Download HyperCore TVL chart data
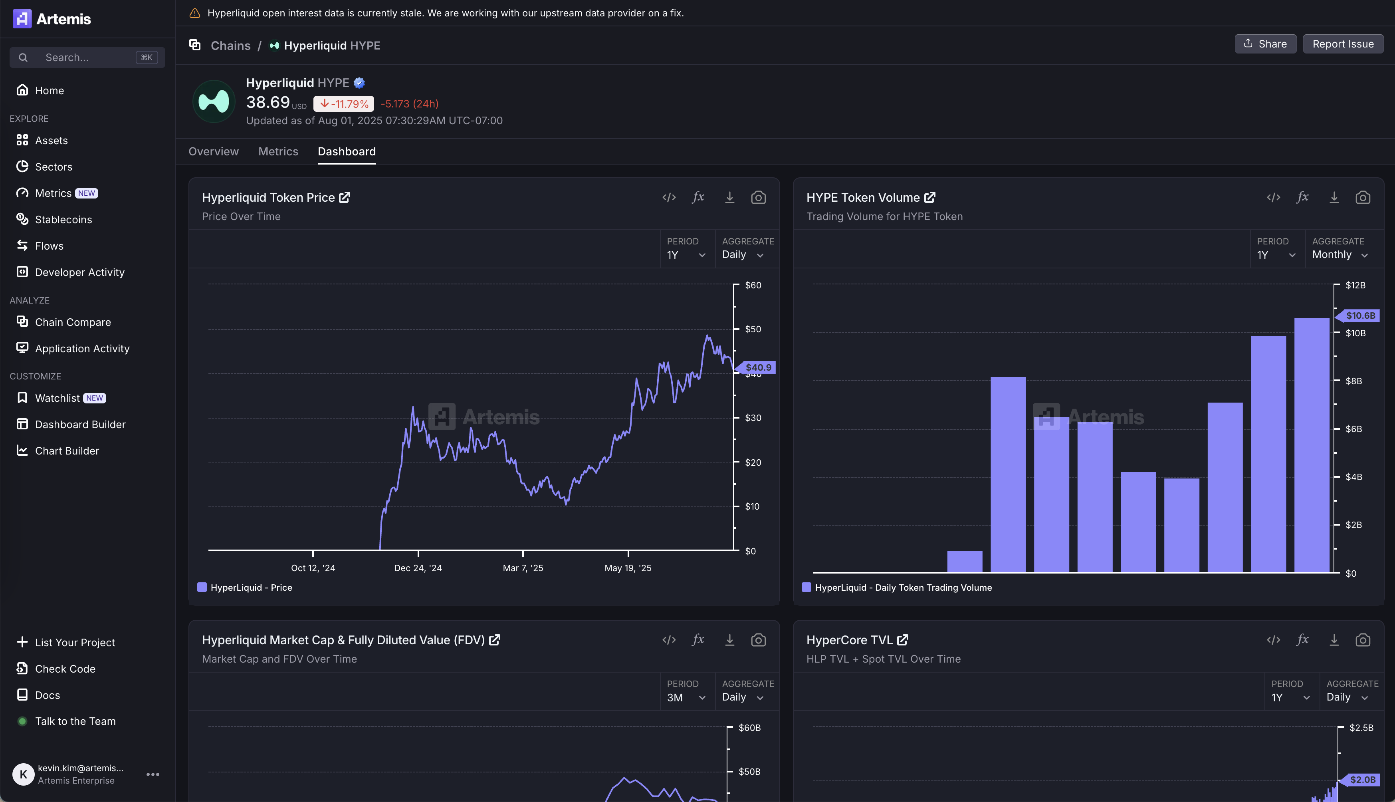This screenshot has height=802, width=1395. pyautogui.click(x=1334, y=639)
